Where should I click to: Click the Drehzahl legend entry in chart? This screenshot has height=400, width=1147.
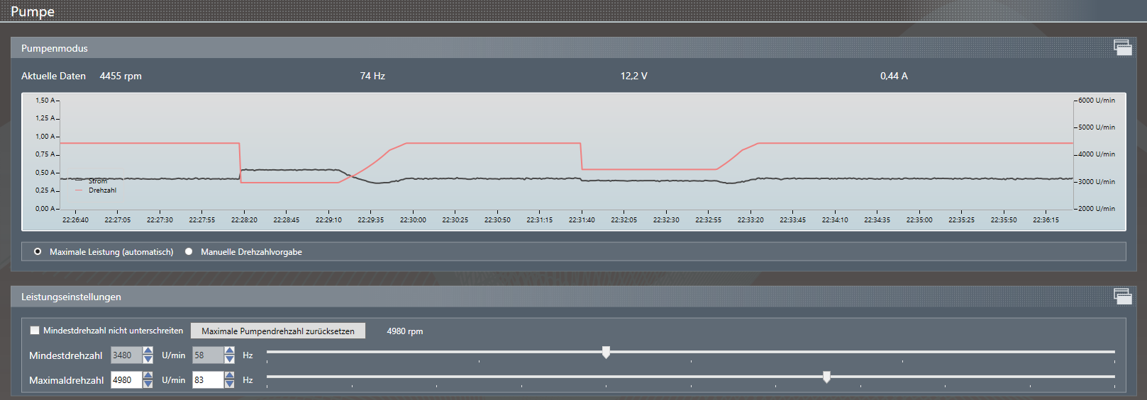pos(95,190)
